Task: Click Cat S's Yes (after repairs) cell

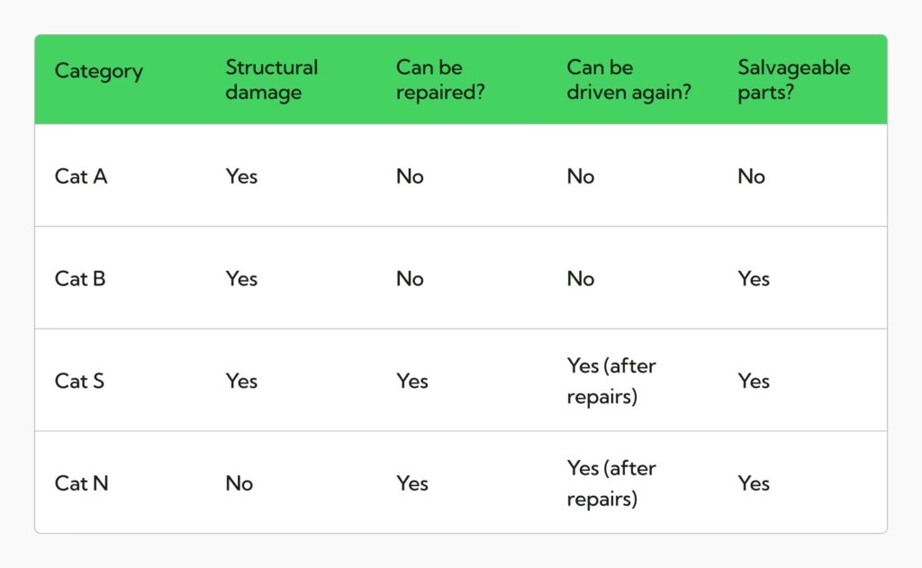Action: [611, 381]
